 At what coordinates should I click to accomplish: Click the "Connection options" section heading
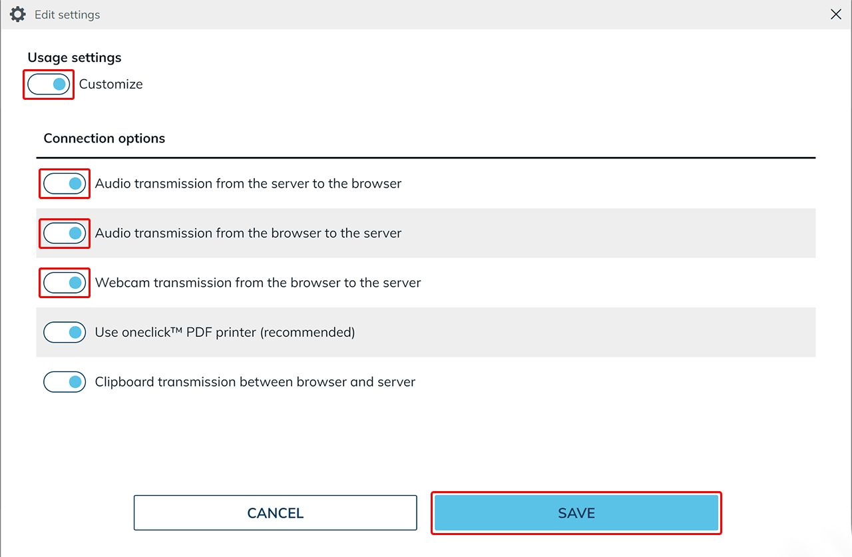[104, 138]
